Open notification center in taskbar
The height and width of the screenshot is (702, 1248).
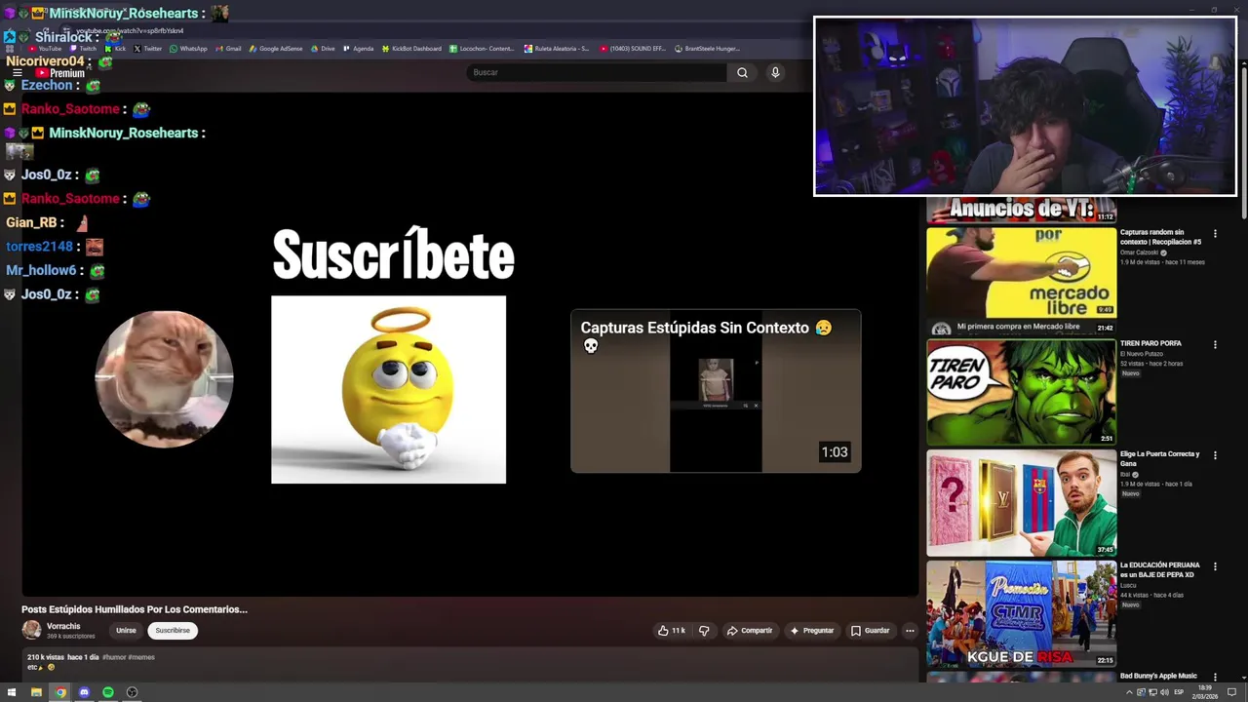pos(1231,692)
